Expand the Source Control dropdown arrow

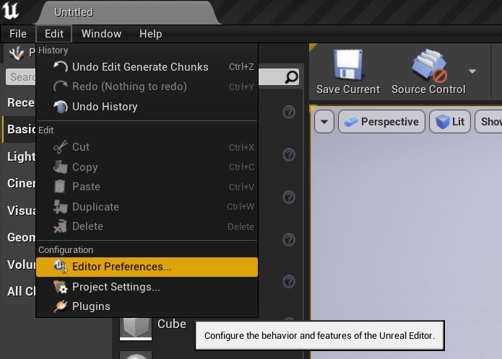(472, 71)
